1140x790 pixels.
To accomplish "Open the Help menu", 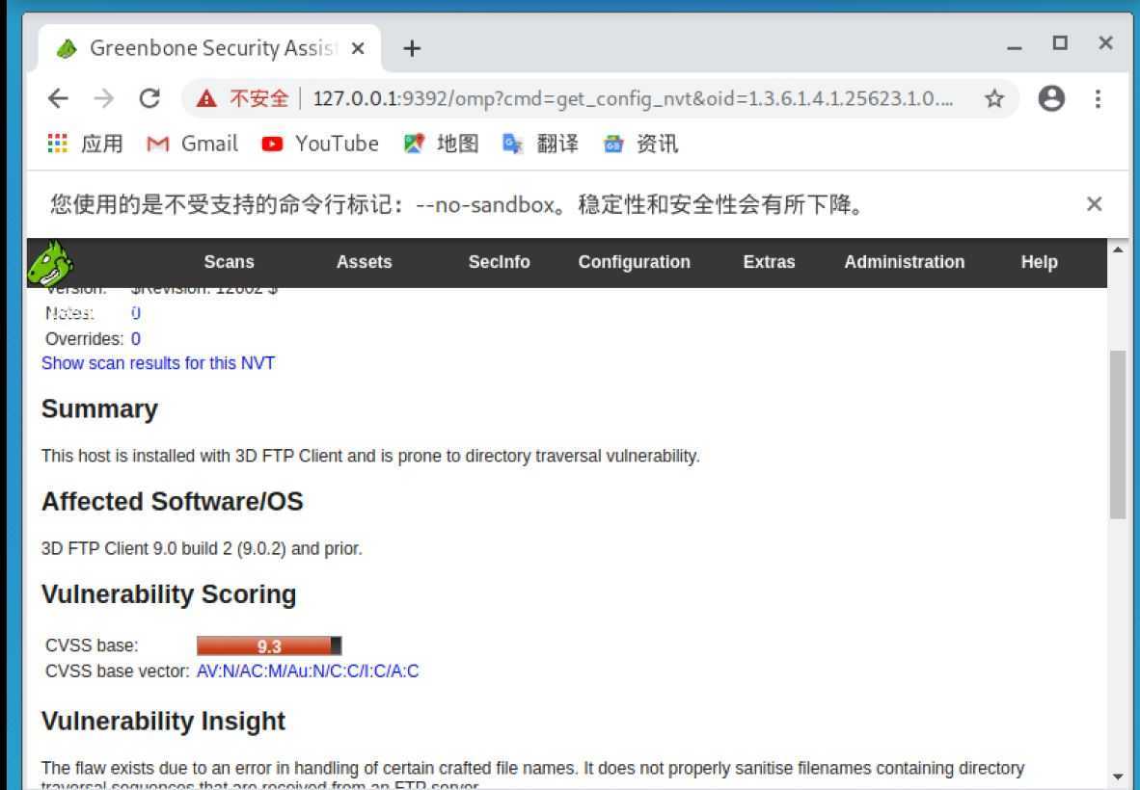I will point(1039,262).
